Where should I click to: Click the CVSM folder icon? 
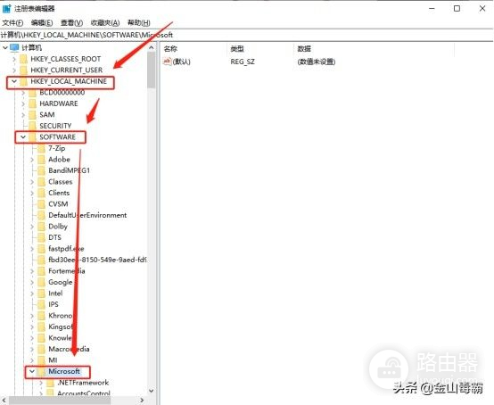click(x=41, y=204)
